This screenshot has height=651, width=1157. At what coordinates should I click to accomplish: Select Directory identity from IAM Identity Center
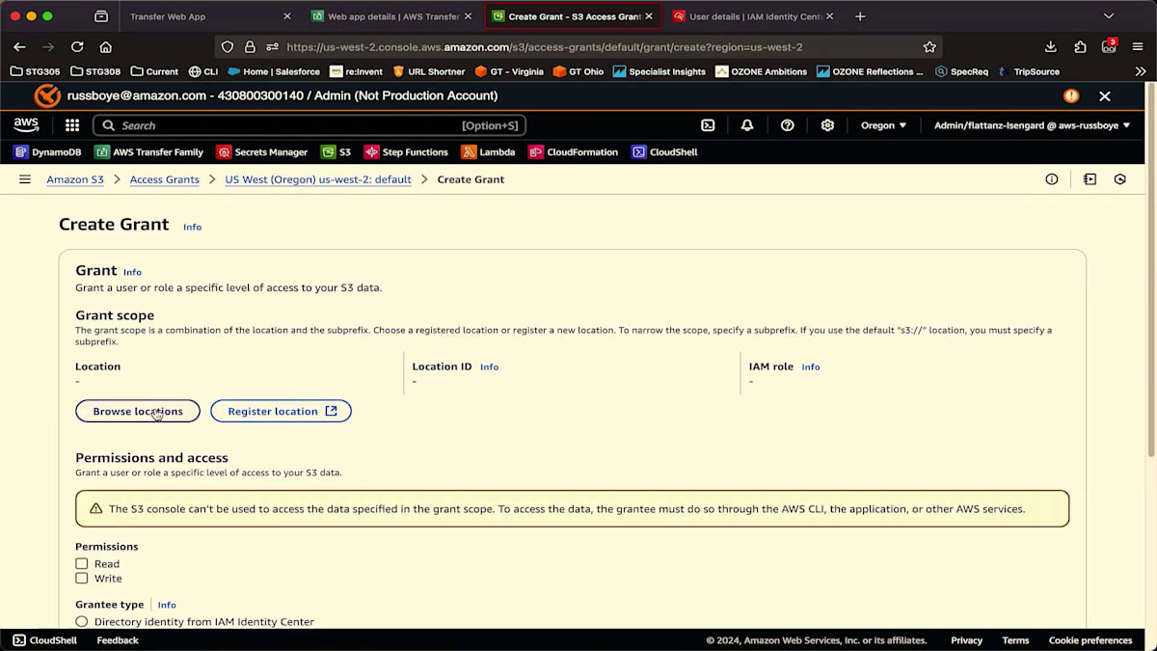coord(82,622)
